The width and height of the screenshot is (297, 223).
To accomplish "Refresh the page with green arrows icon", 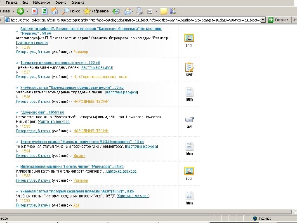I will [44, 11].
